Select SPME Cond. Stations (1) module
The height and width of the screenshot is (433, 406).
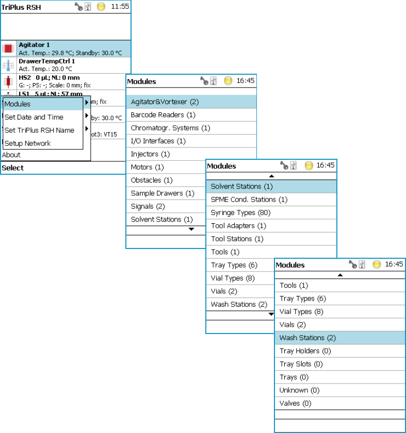(271, 199)
